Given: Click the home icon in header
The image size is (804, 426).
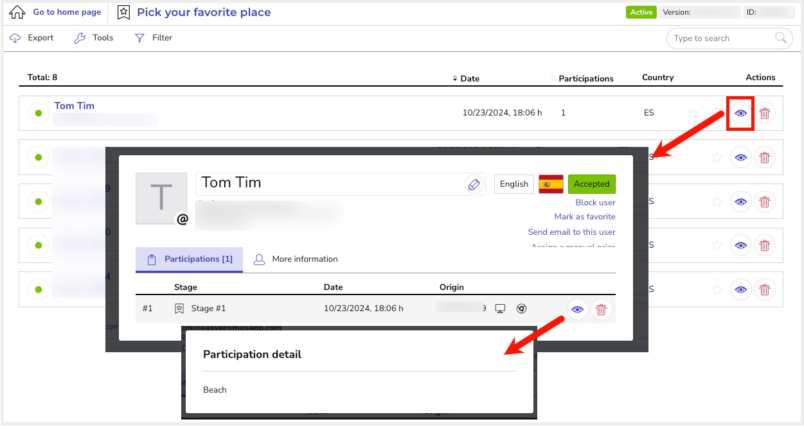Looking at the screenshot, I should click(17, 12).
